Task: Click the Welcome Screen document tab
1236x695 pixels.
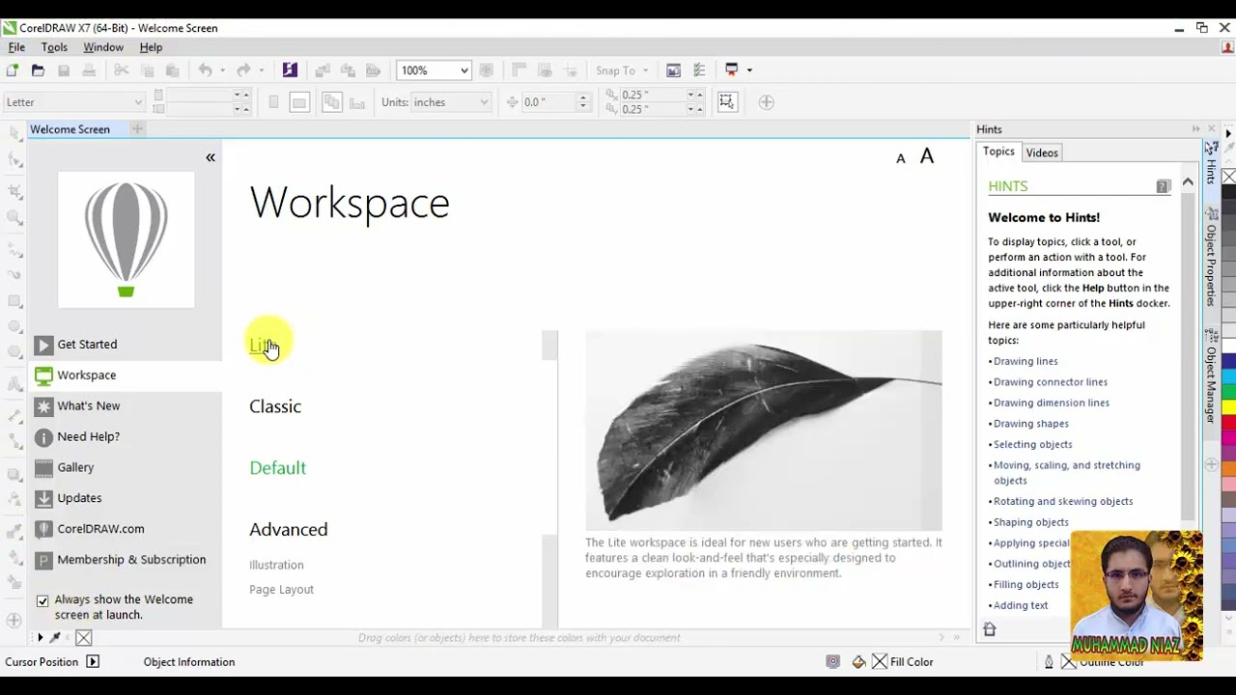Action: pos(70,129)
